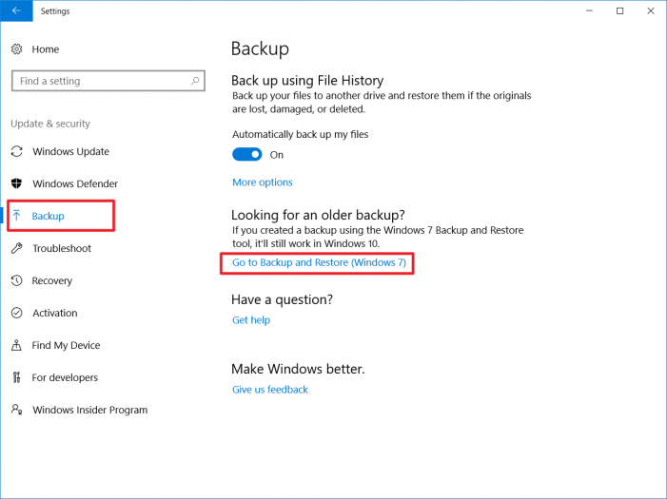Screen dimensions: 667x499
Task: Open the Backup settings page
Action: click(x=49, y=217)
